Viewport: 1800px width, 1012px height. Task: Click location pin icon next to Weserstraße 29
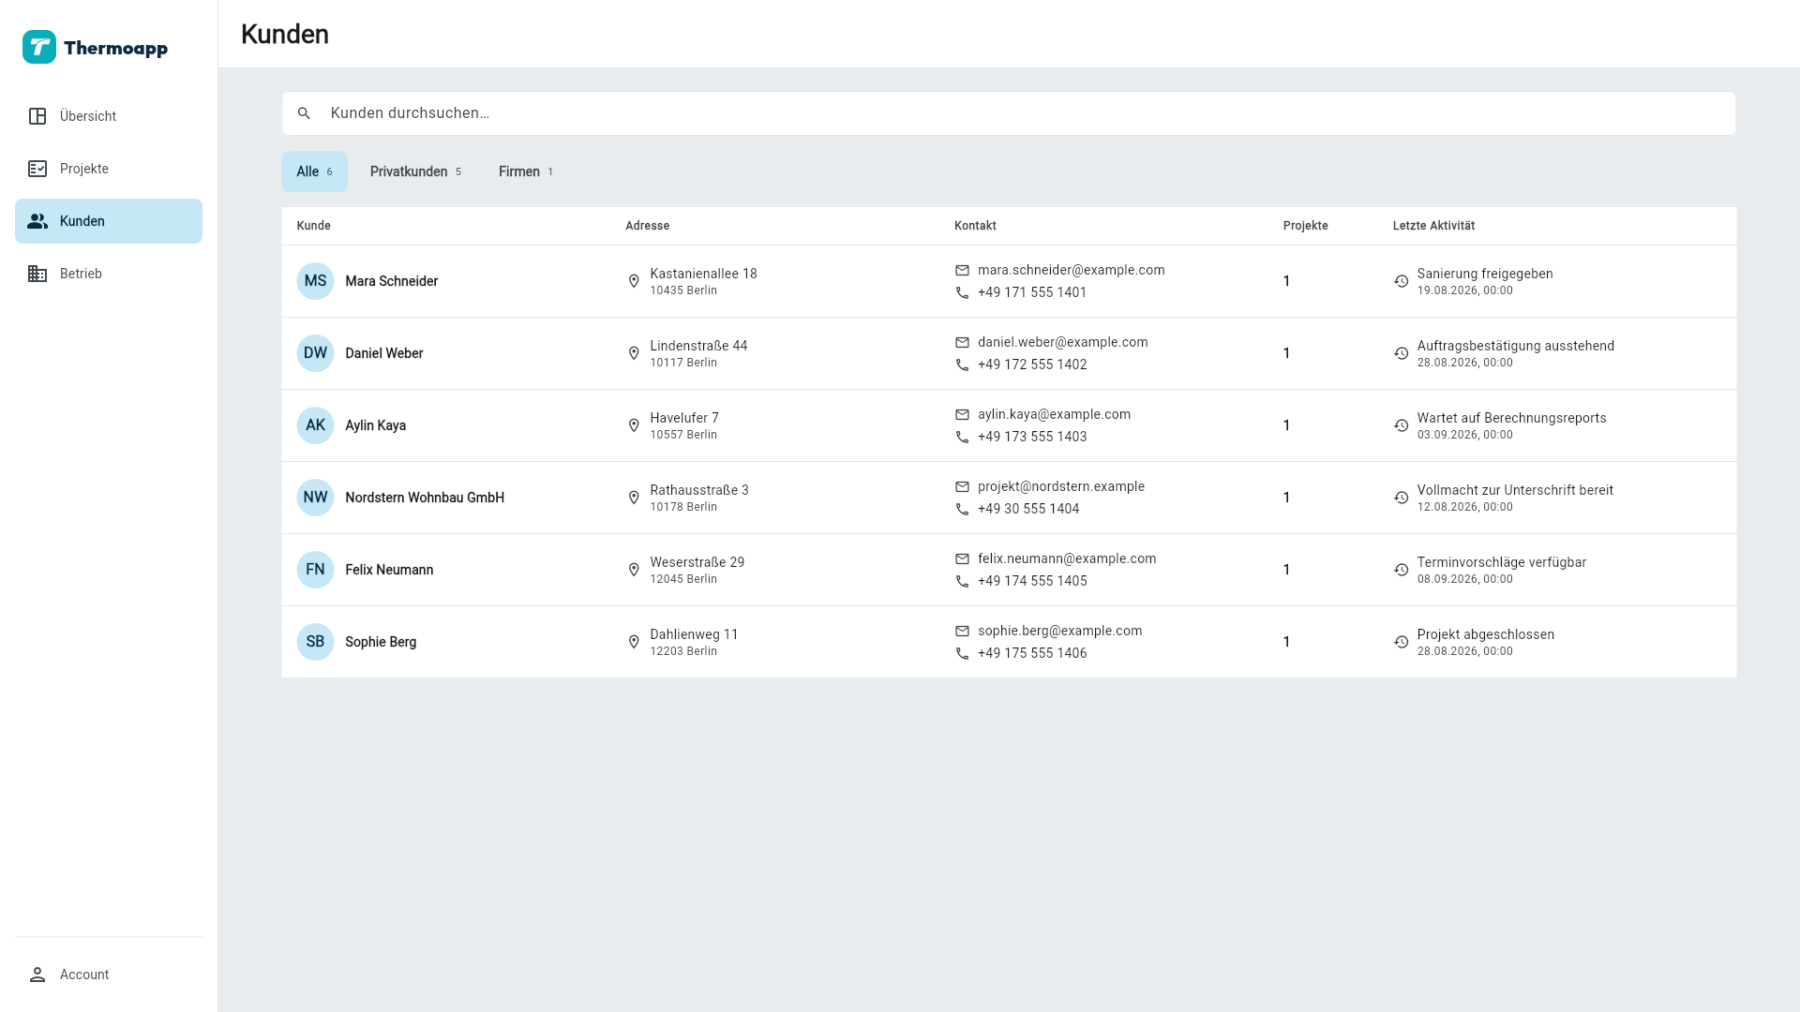click(634, 570)
